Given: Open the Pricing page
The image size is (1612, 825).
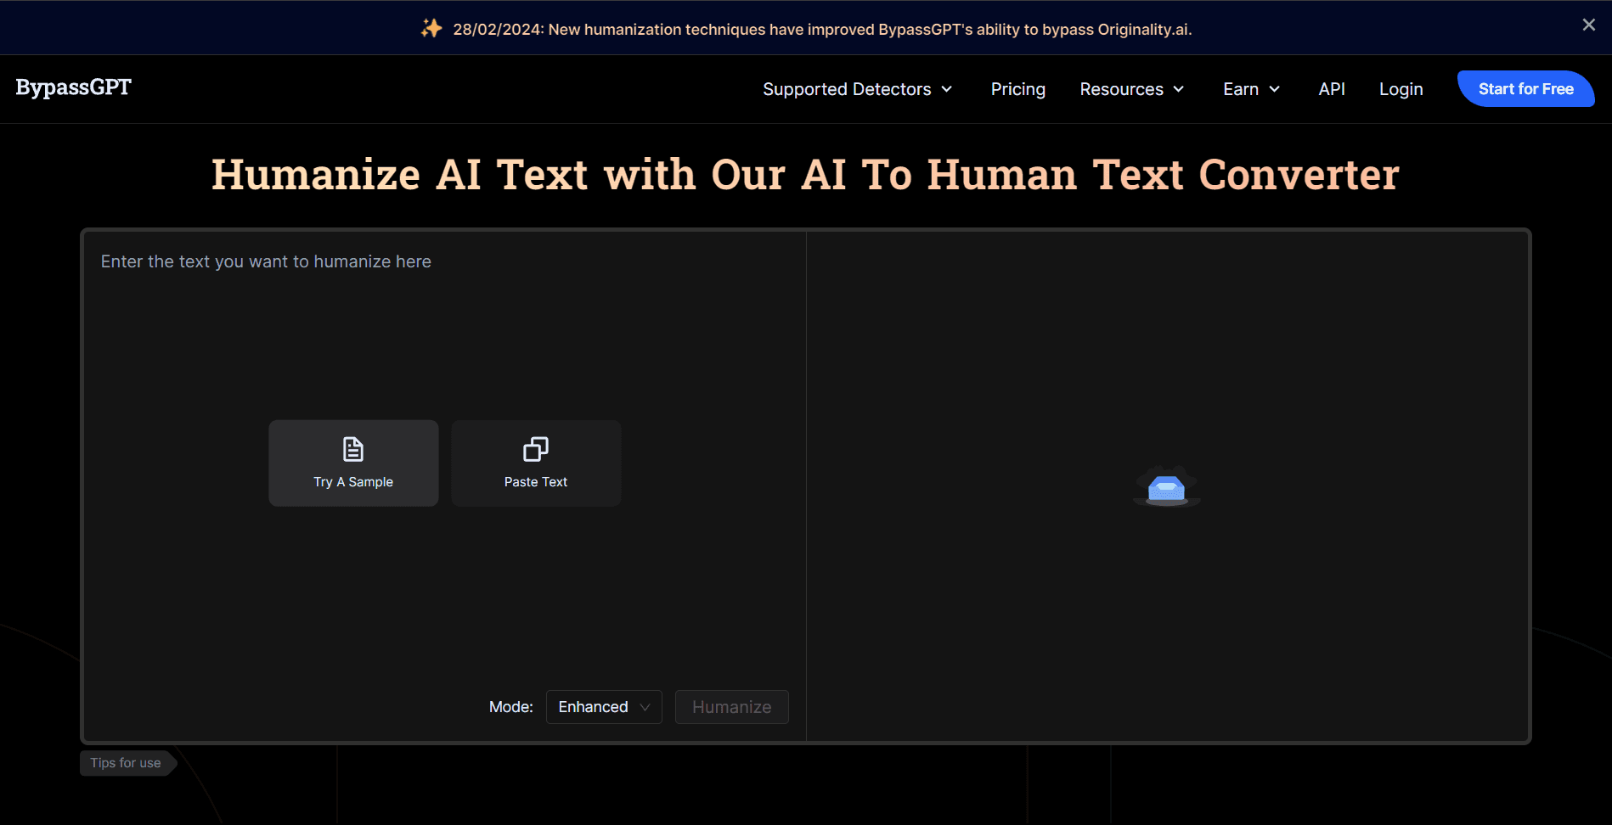Looking at the screenshot, I should point(1017,89).
